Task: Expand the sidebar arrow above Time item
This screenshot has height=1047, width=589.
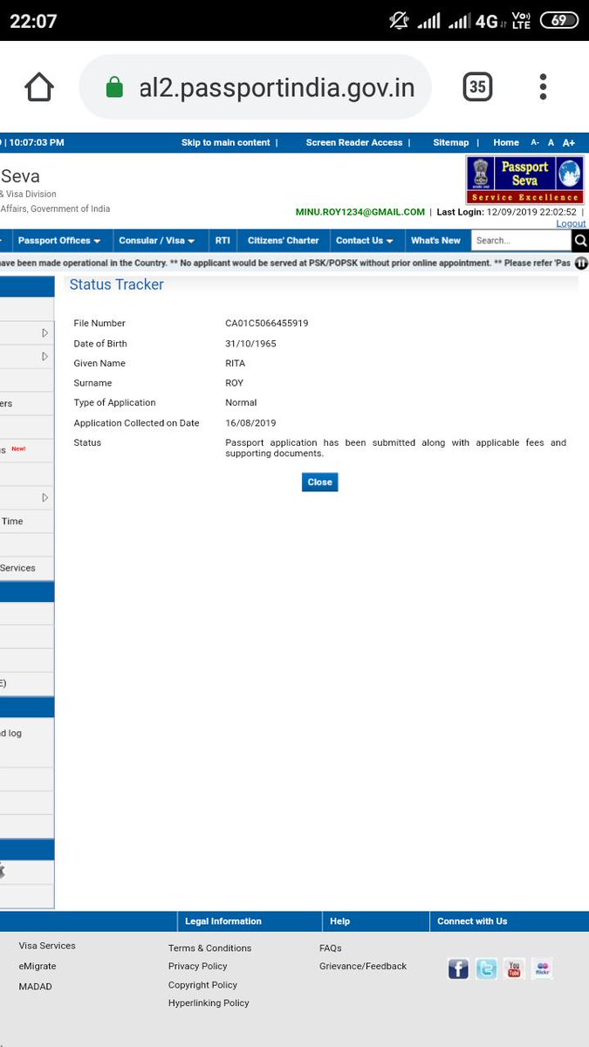Action: click(x=45, y=497)
